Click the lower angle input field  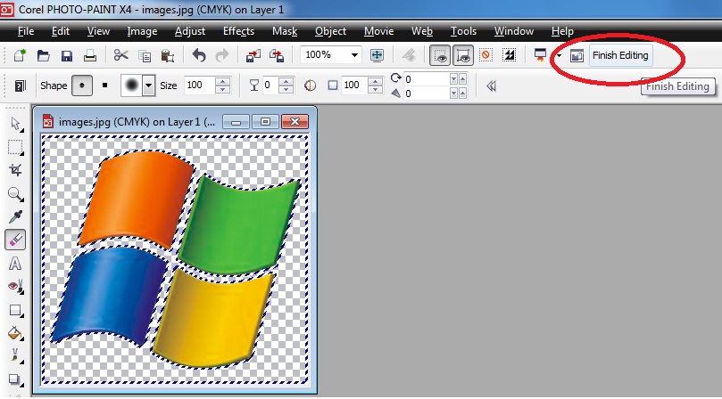point(426,94)
